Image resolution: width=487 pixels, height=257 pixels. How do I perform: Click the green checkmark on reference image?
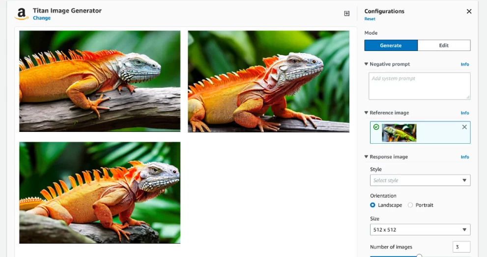tap(376, 127)
